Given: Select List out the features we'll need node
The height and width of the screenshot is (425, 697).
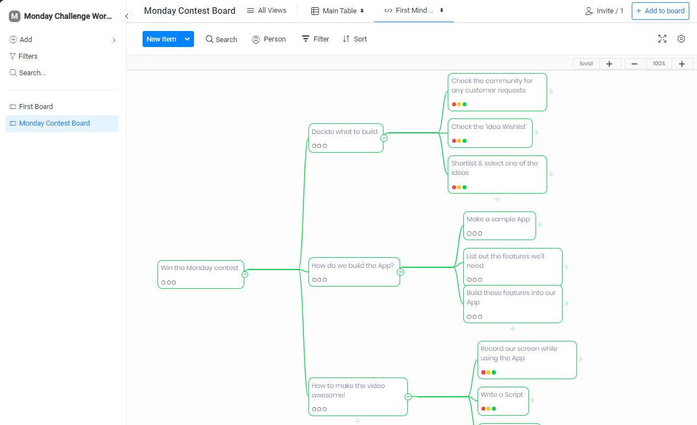Looking at the screenshot, I should tap(512, 267).
